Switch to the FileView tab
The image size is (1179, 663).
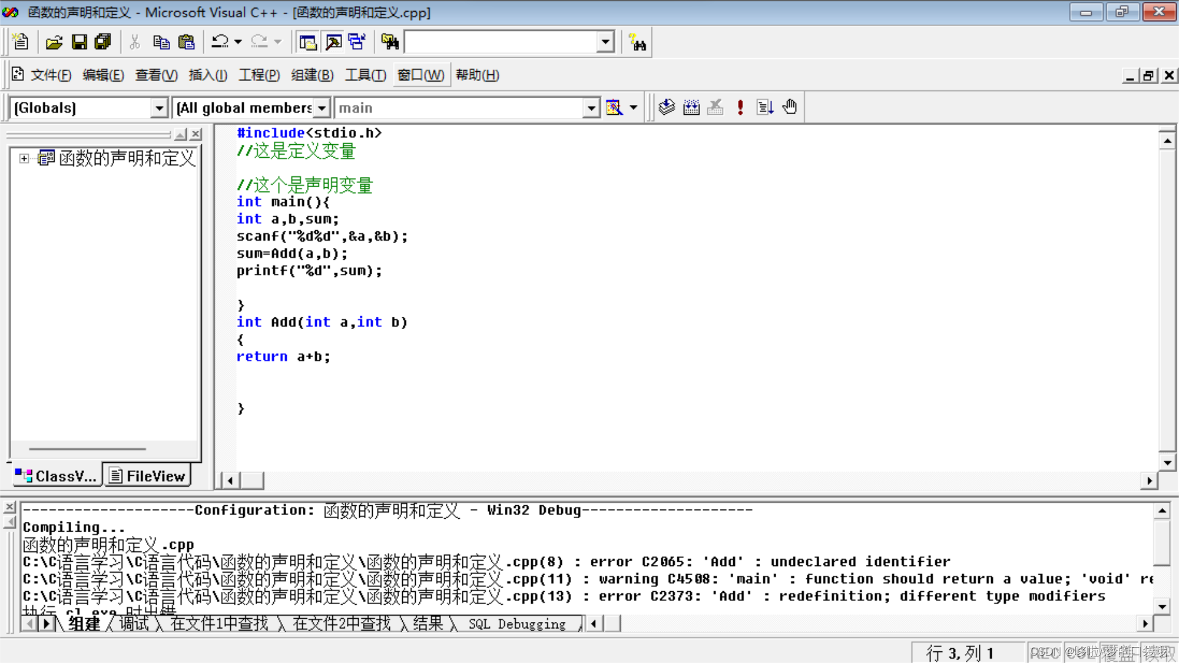[x=147, y=476]
